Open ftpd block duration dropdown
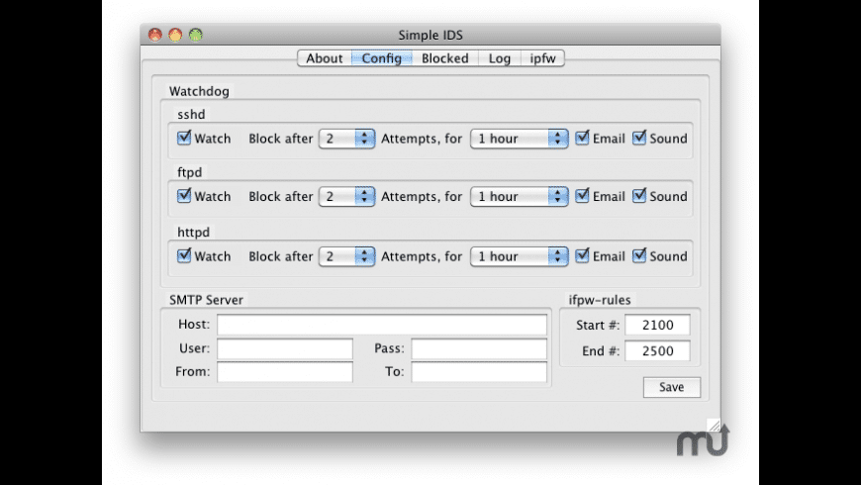Viewport: 861px width, 485px height. [519, 196]
